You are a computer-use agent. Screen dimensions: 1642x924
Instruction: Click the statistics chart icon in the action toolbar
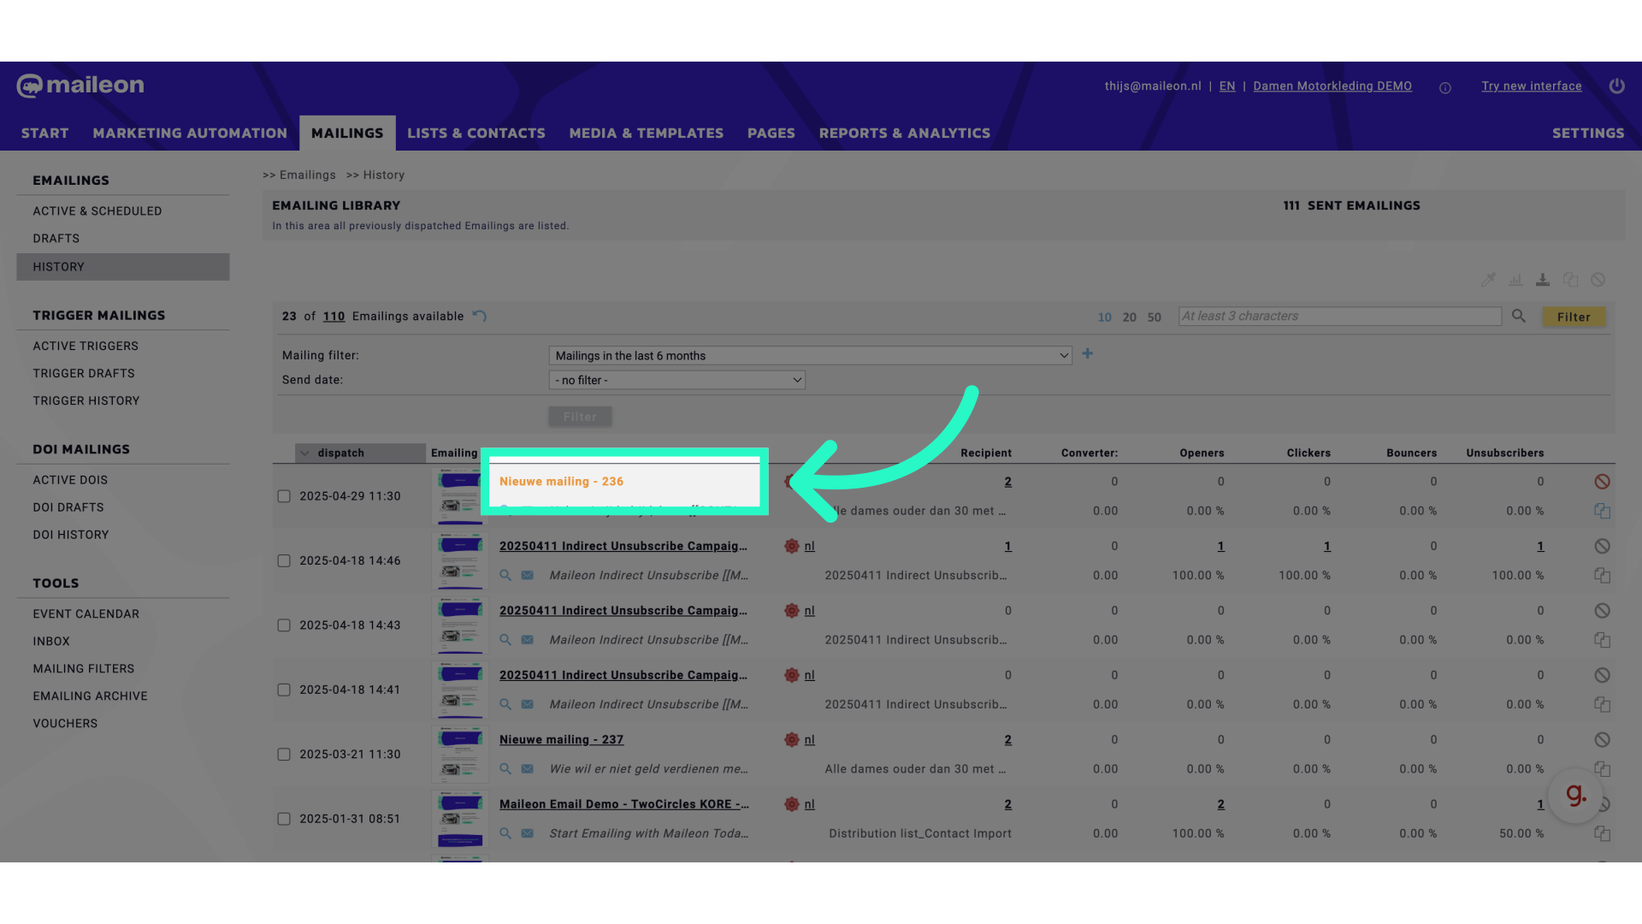[1515, 280]
